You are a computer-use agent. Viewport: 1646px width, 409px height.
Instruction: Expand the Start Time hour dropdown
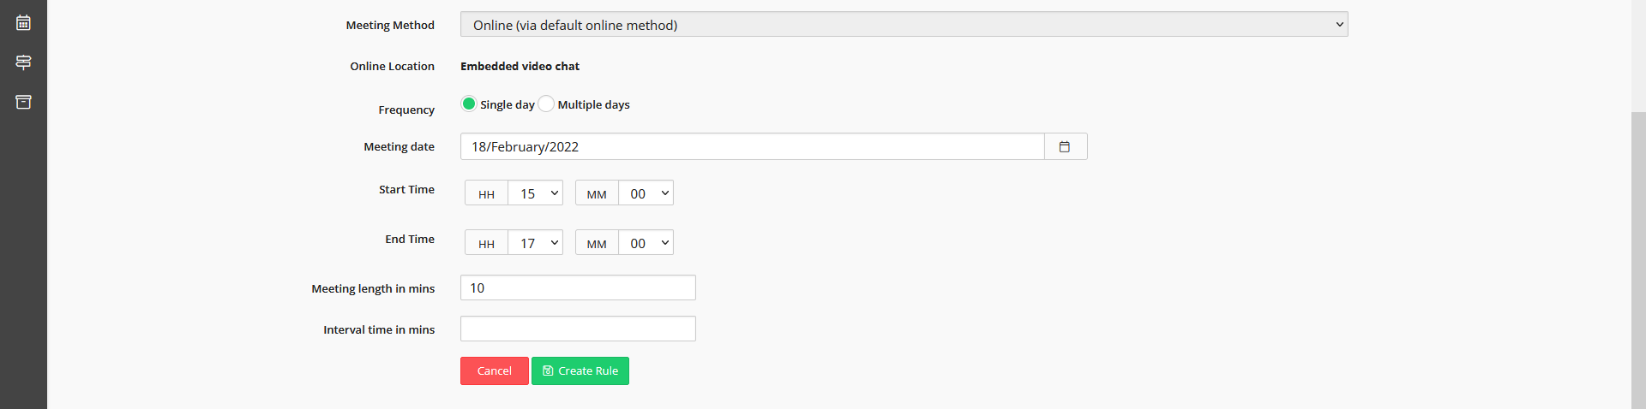(x=536, y=193)
